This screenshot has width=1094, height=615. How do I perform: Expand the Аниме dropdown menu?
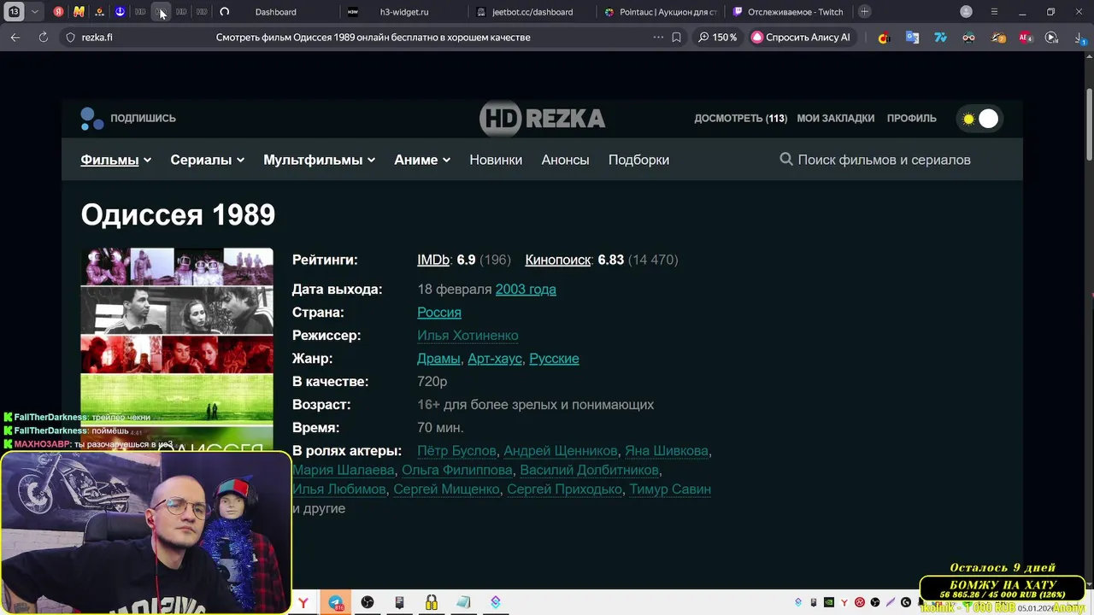(x=422, y=160)
